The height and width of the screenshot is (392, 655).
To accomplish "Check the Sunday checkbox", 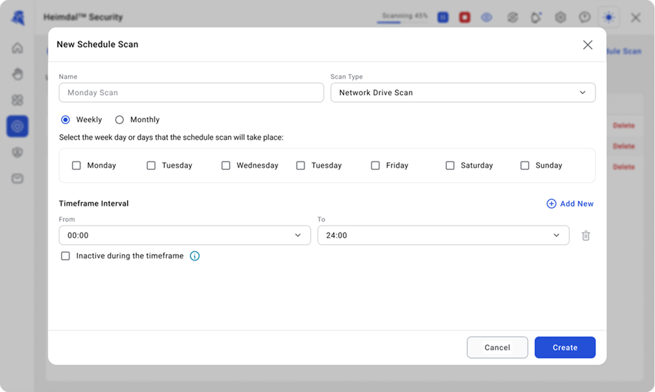I will point(525,165).
